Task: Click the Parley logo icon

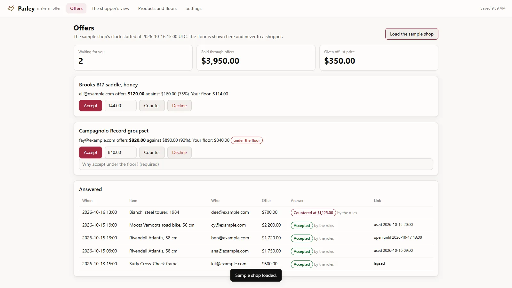Action: tap(11, 8)
